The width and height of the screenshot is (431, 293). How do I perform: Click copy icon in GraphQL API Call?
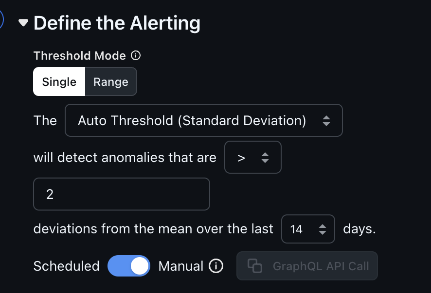pos(255,266)
